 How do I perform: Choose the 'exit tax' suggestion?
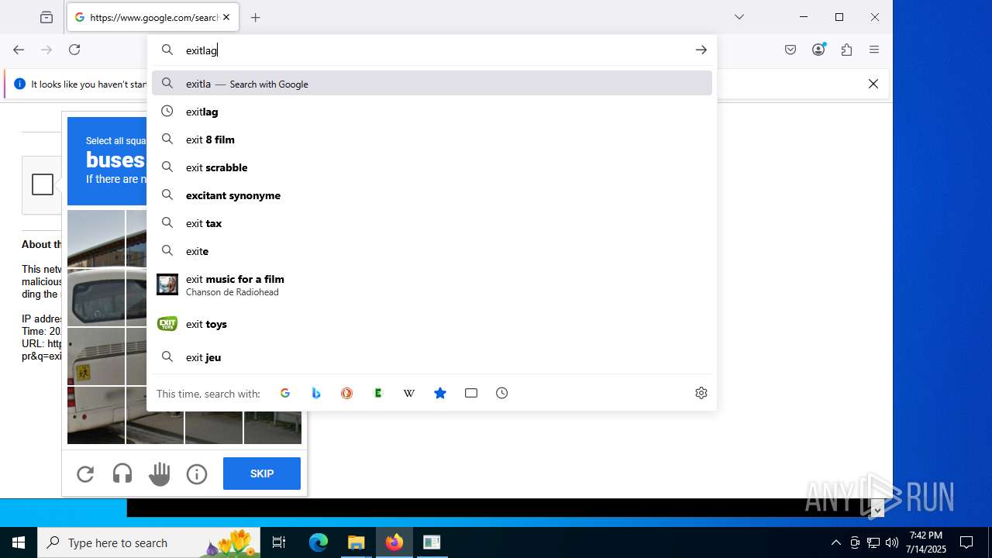(x=432, y=223)
